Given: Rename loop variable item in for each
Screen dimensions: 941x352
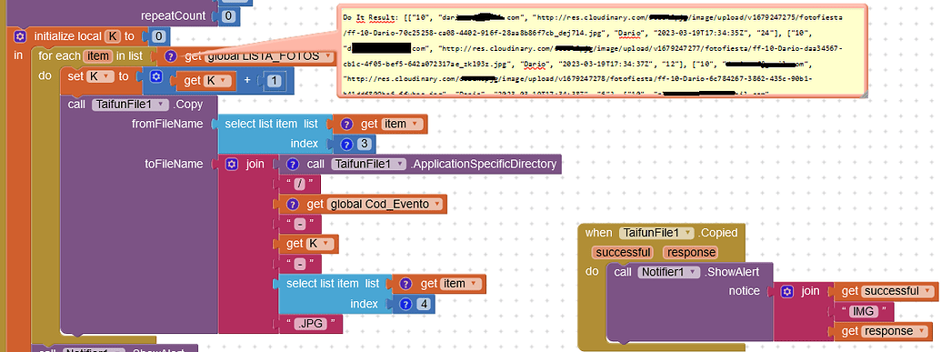Looking at the screenshot, I should click(x=97, y=55).
